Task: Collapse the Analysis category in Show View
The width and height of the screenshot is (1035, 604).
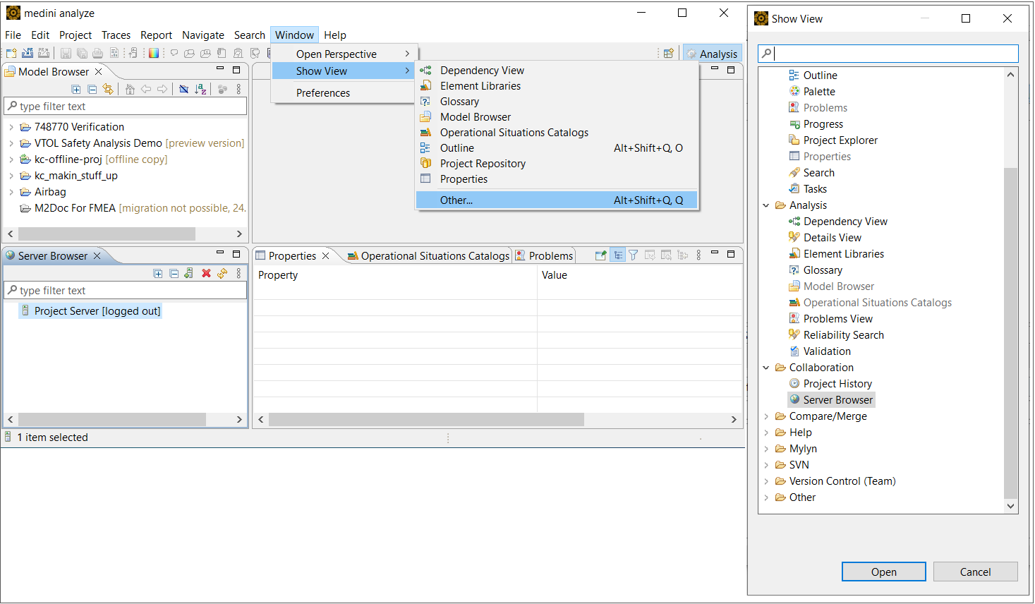Action: (x=766, y=205)
